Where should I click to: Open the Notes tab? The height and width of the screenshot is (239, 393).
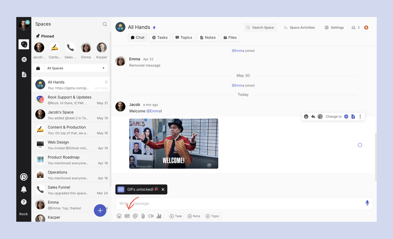point(208,38)
